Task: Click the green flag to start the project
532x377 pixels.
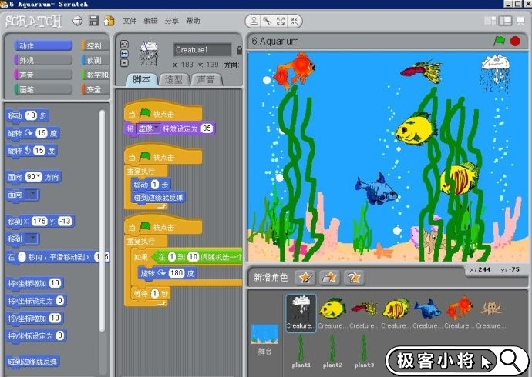Action: (500, 41)
